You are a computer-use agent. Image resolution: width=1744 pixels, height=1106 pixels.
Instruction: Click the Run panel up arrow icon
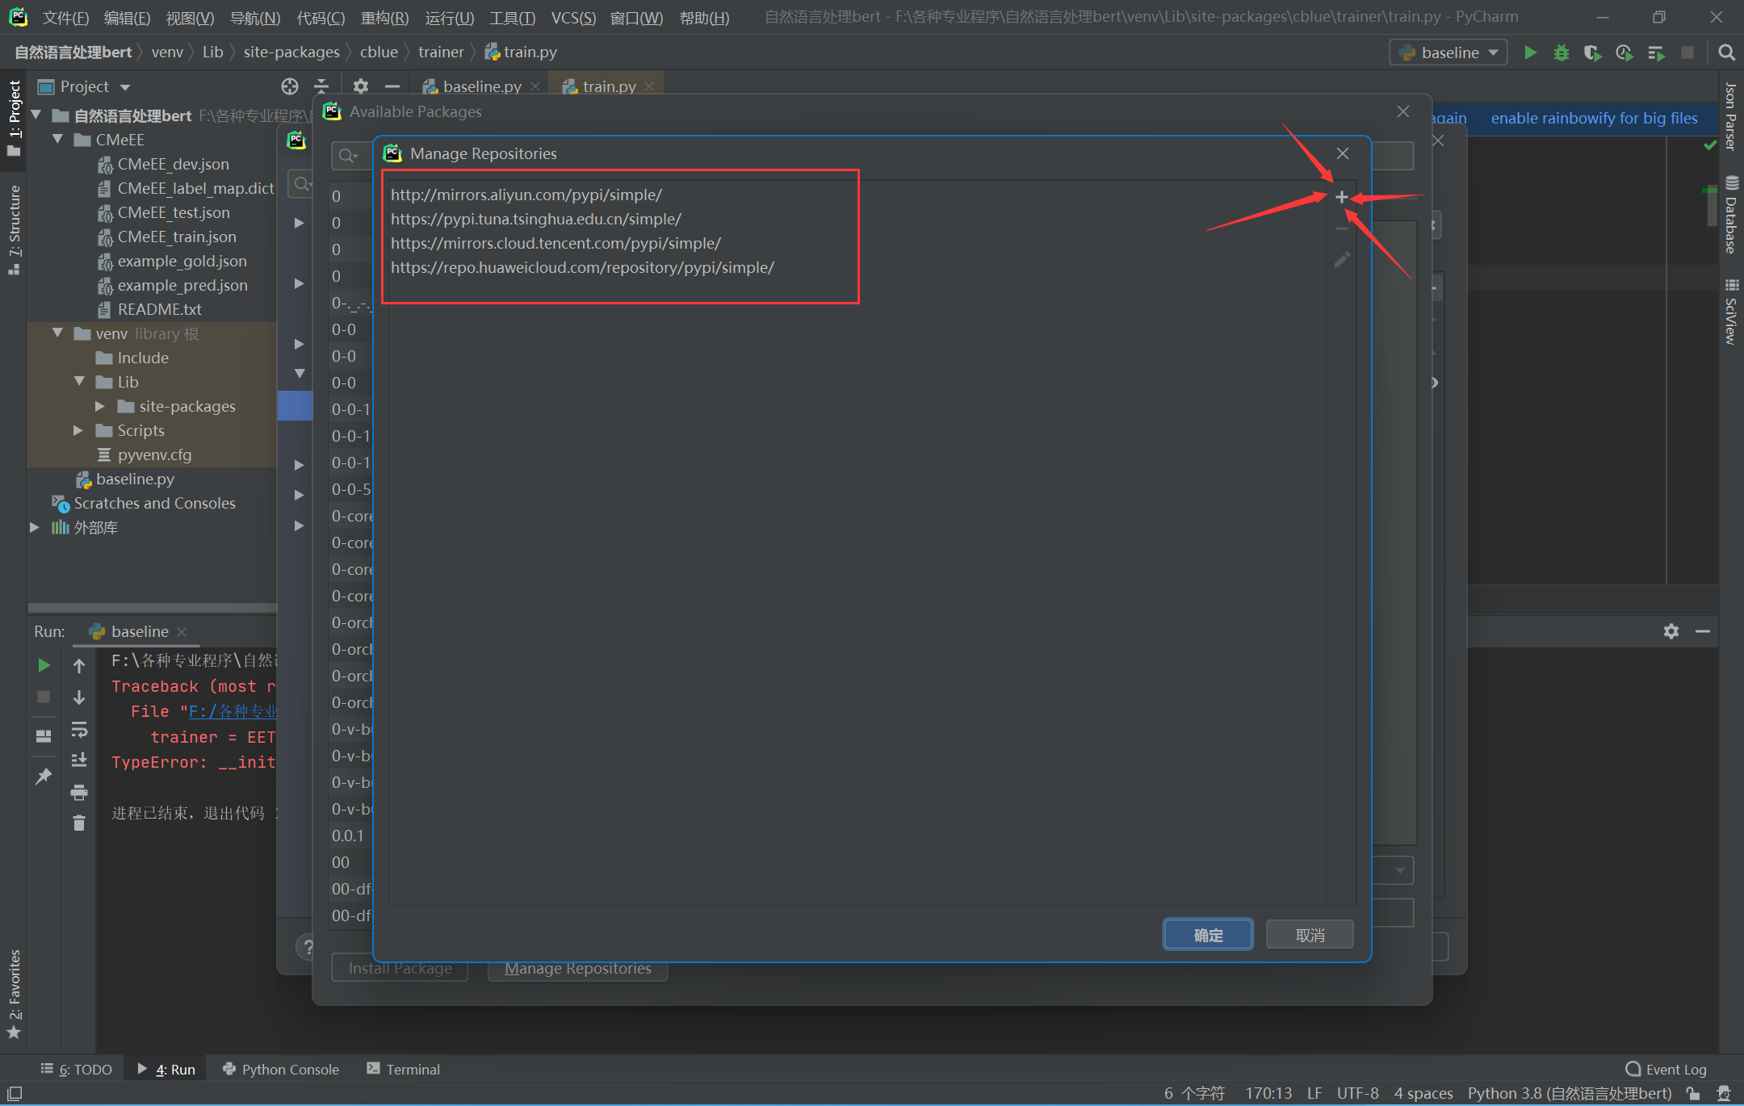(x=79, y=665)
